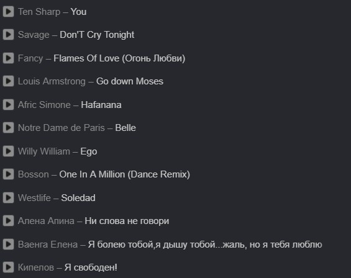The height and width of the screenshot is (278, 351).
Task: Play Willy William – Ego
Action: 8,151
